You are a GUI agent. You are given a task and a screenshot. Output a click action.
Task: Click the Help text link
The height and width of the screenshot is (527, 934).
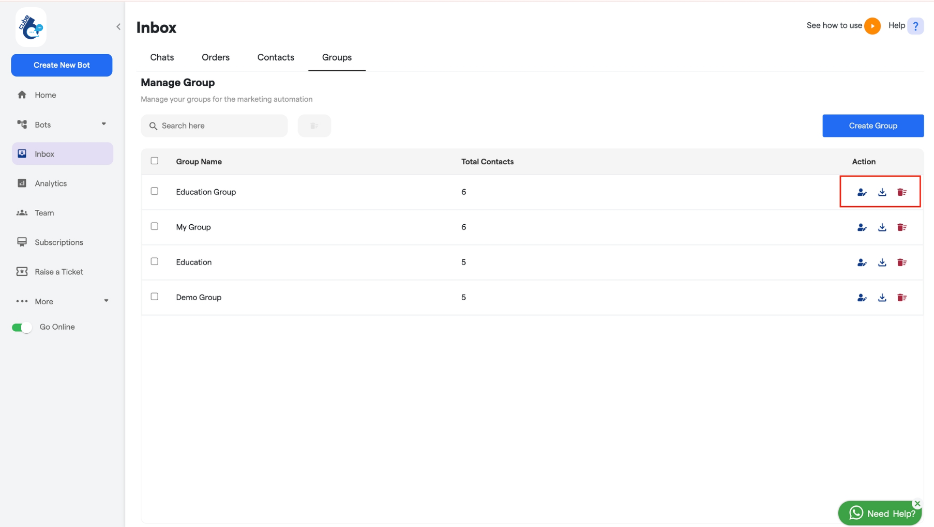[897, 25]
